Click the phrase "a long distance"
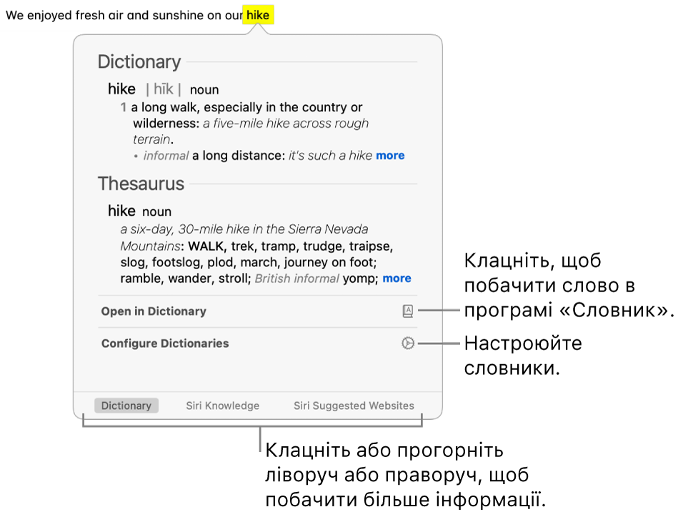This screenshot has width=688, height=517. [238, 156]
